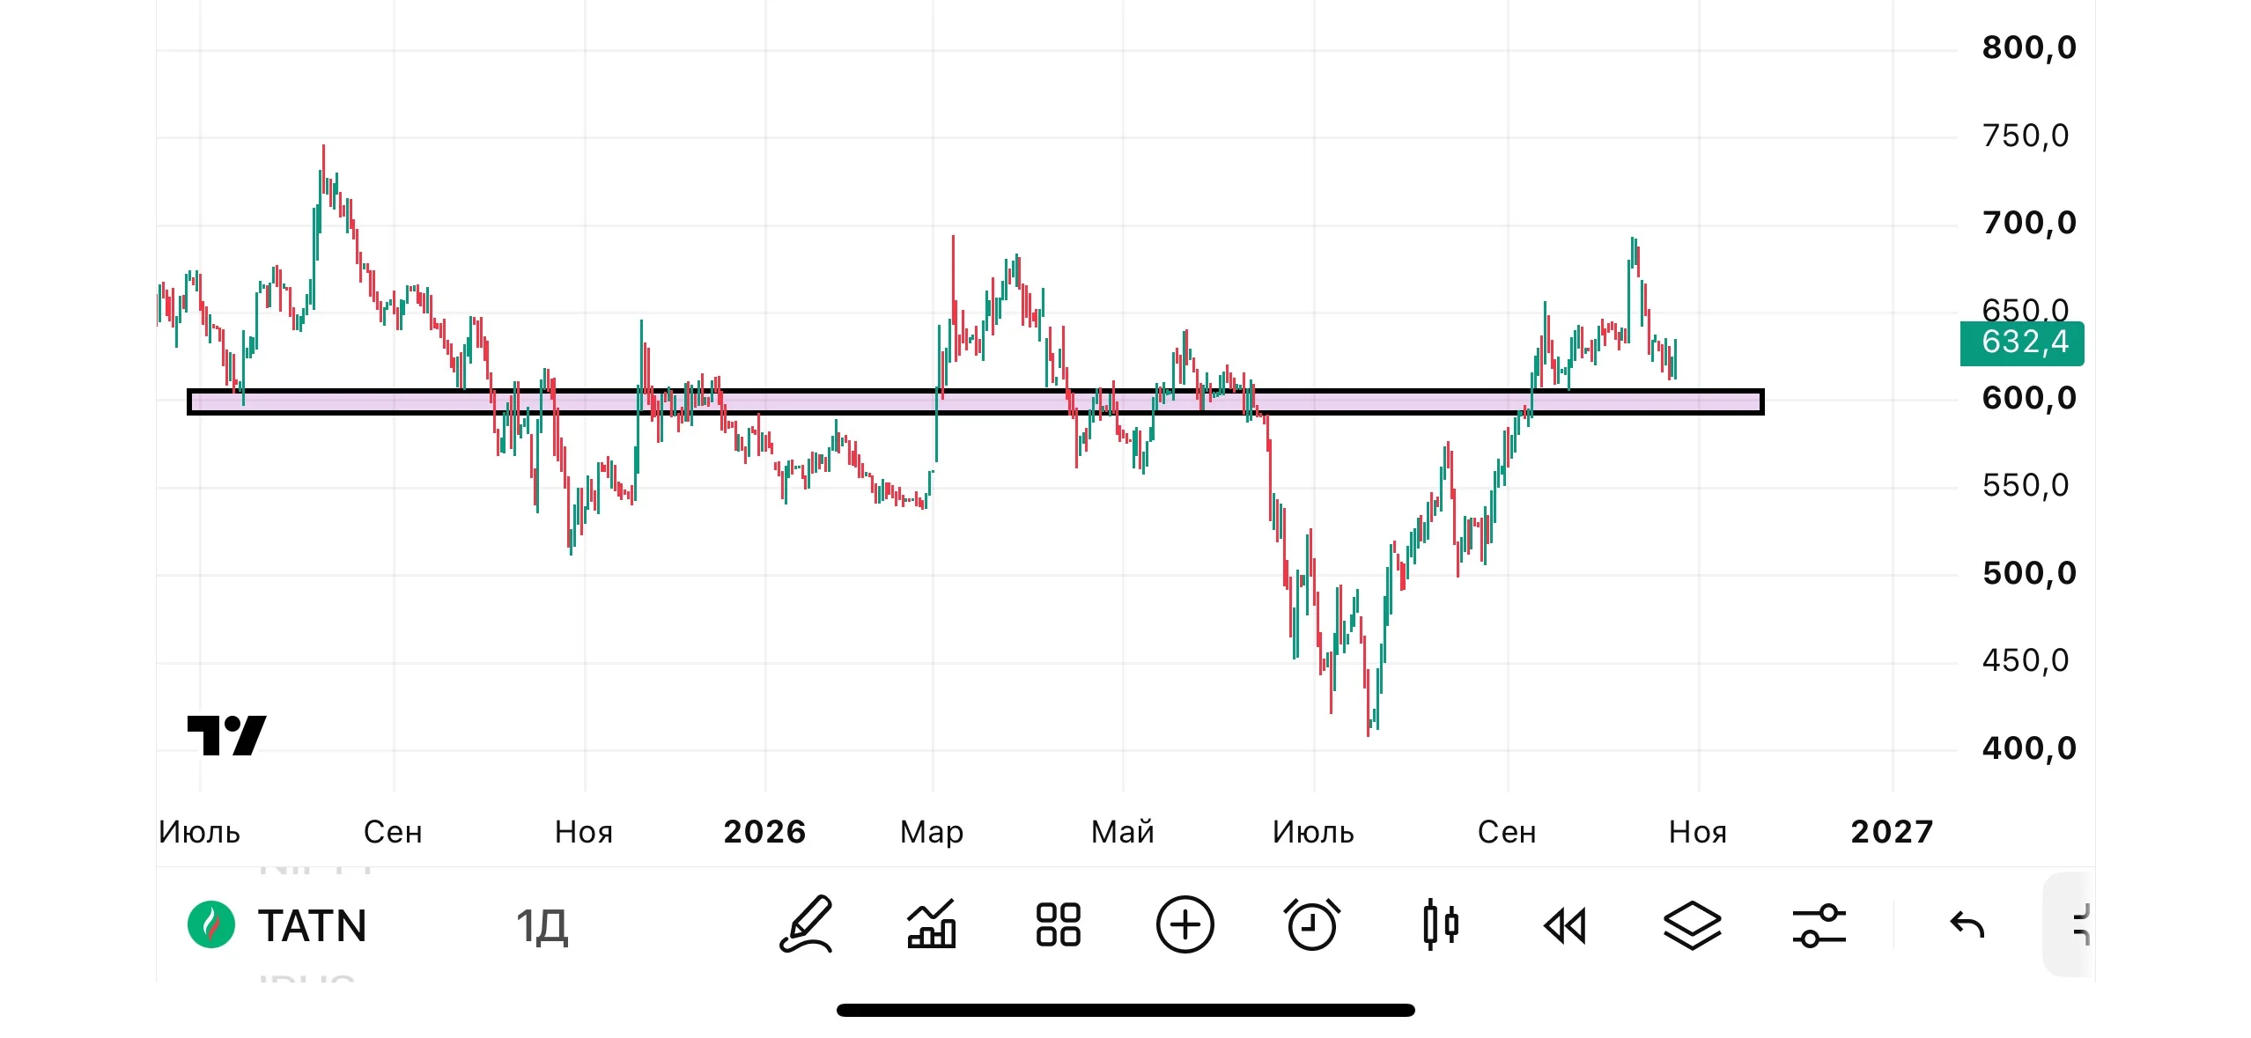Change the 1Д timeframe interval
Image resolution: width=2251 pixels, height=1038 pixels.
click(542, 926)
